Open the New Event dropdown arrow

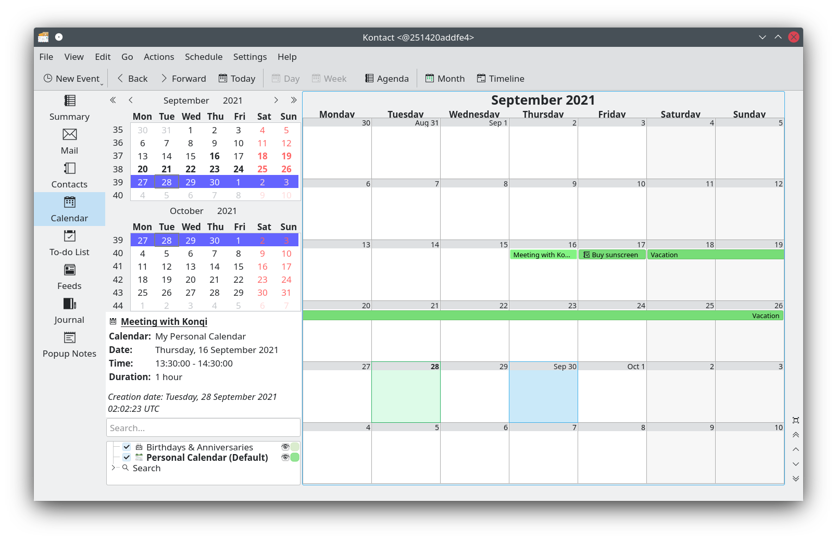[102, 83]
